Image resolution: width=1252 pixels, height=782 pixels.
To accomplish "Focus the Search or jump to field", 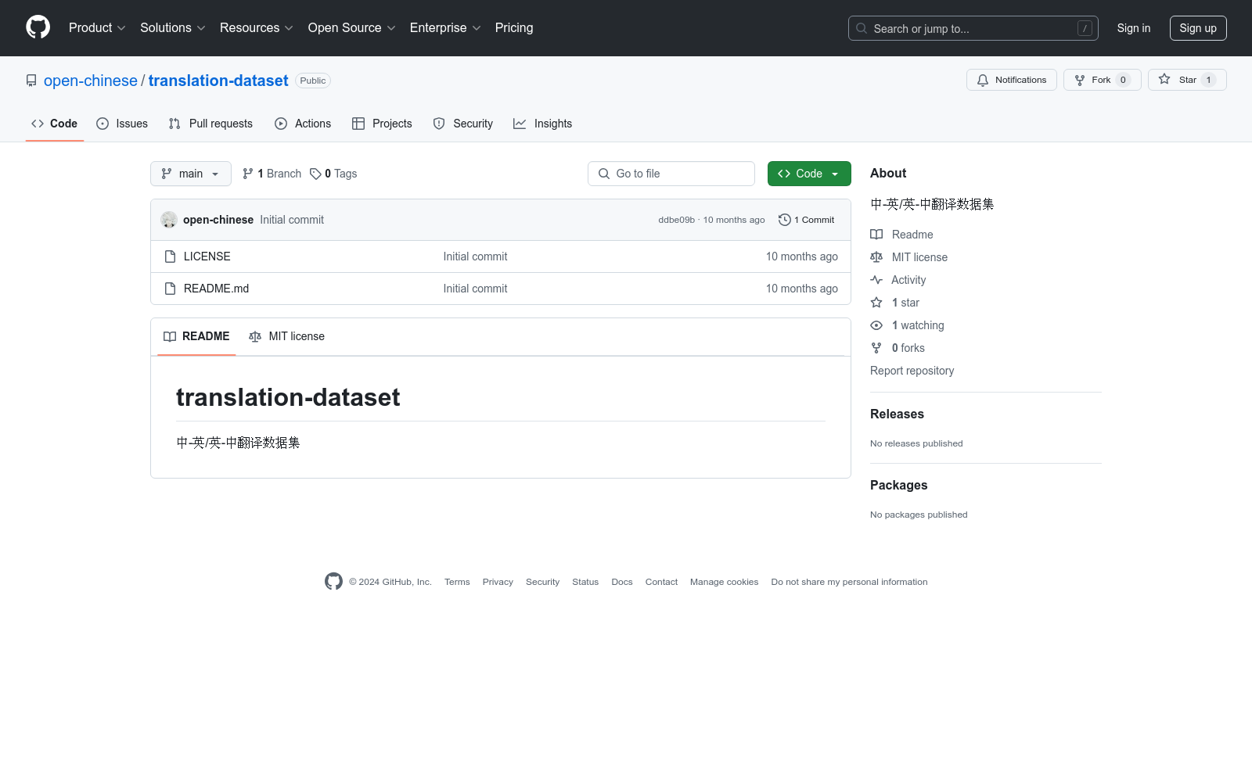I will pyautogui.click(x=973, y=28).
